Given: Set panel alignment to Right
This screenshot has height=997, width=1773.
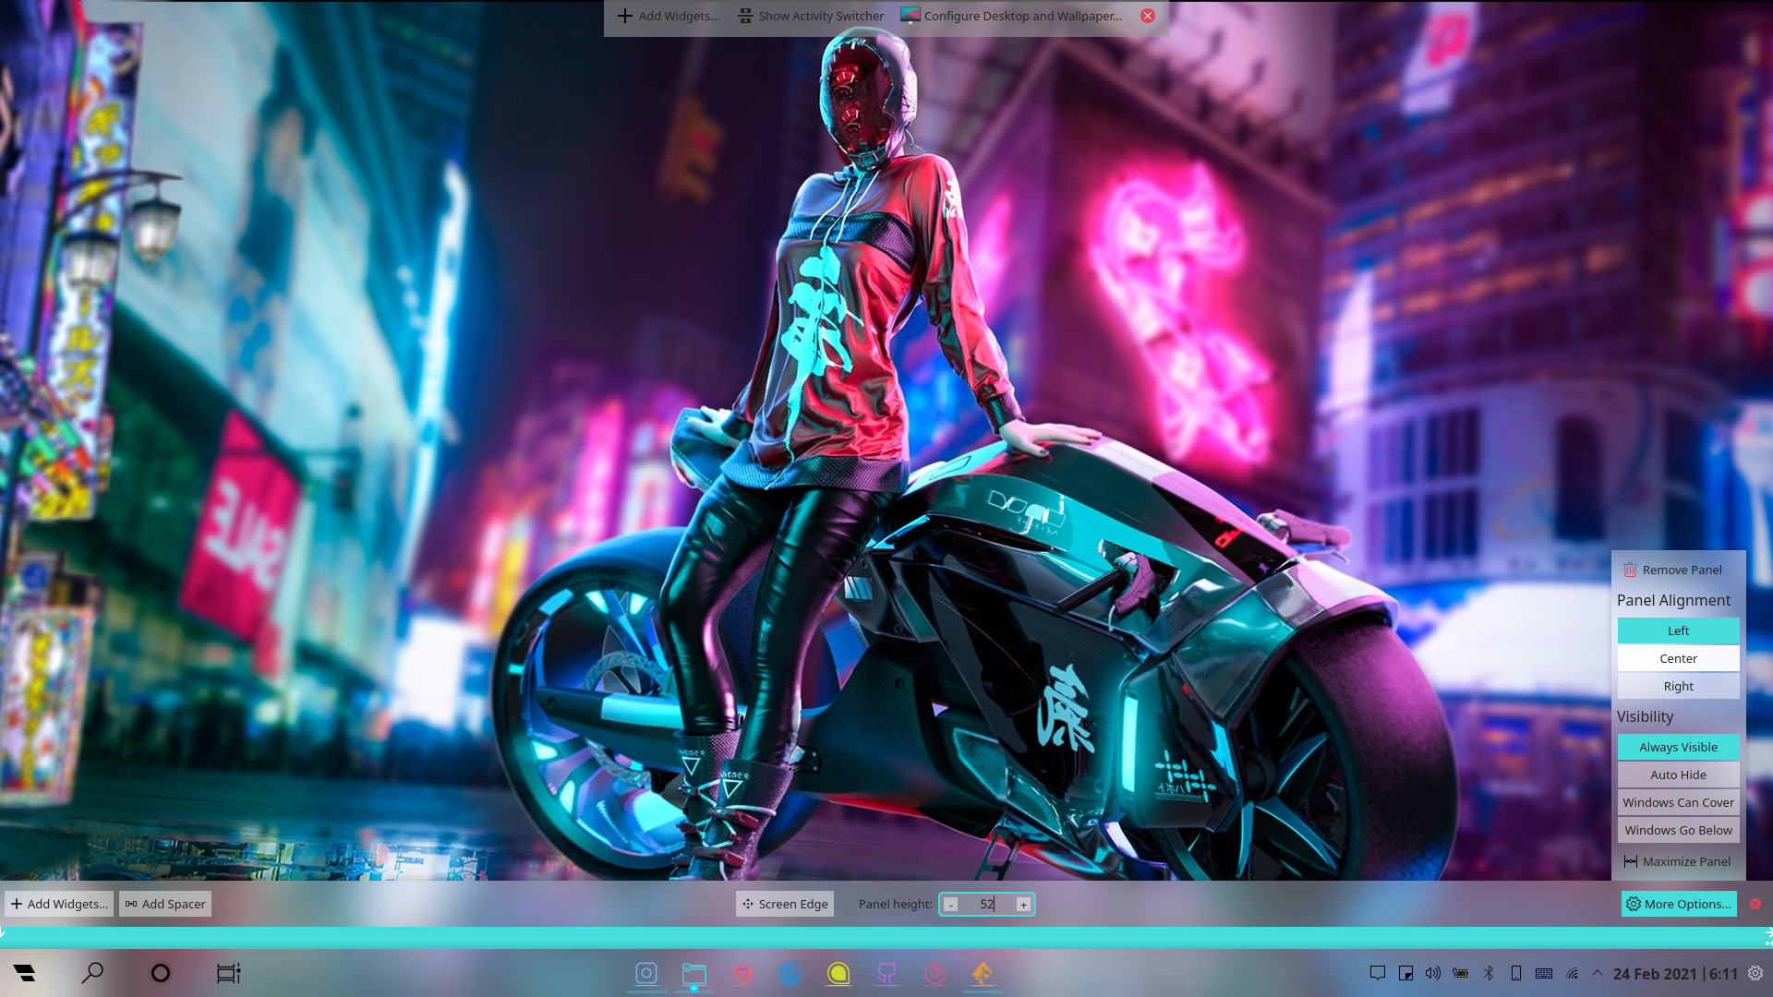Looking at the screenshot, I should pos(1678,686).
